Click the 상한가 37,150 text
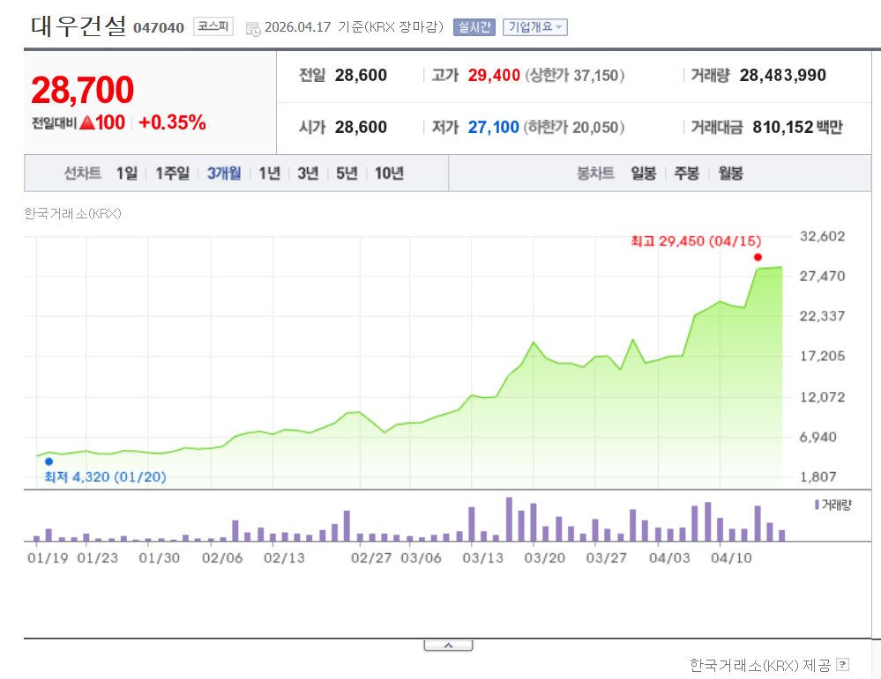 click(574, 75)
